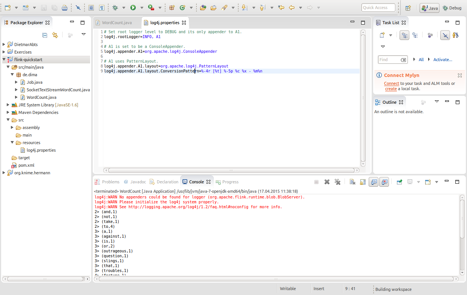The width and height of the screenshot is (467, 295).
Task: Toggle Hide Completed Tasks in Task List
Action: point(445,35)
